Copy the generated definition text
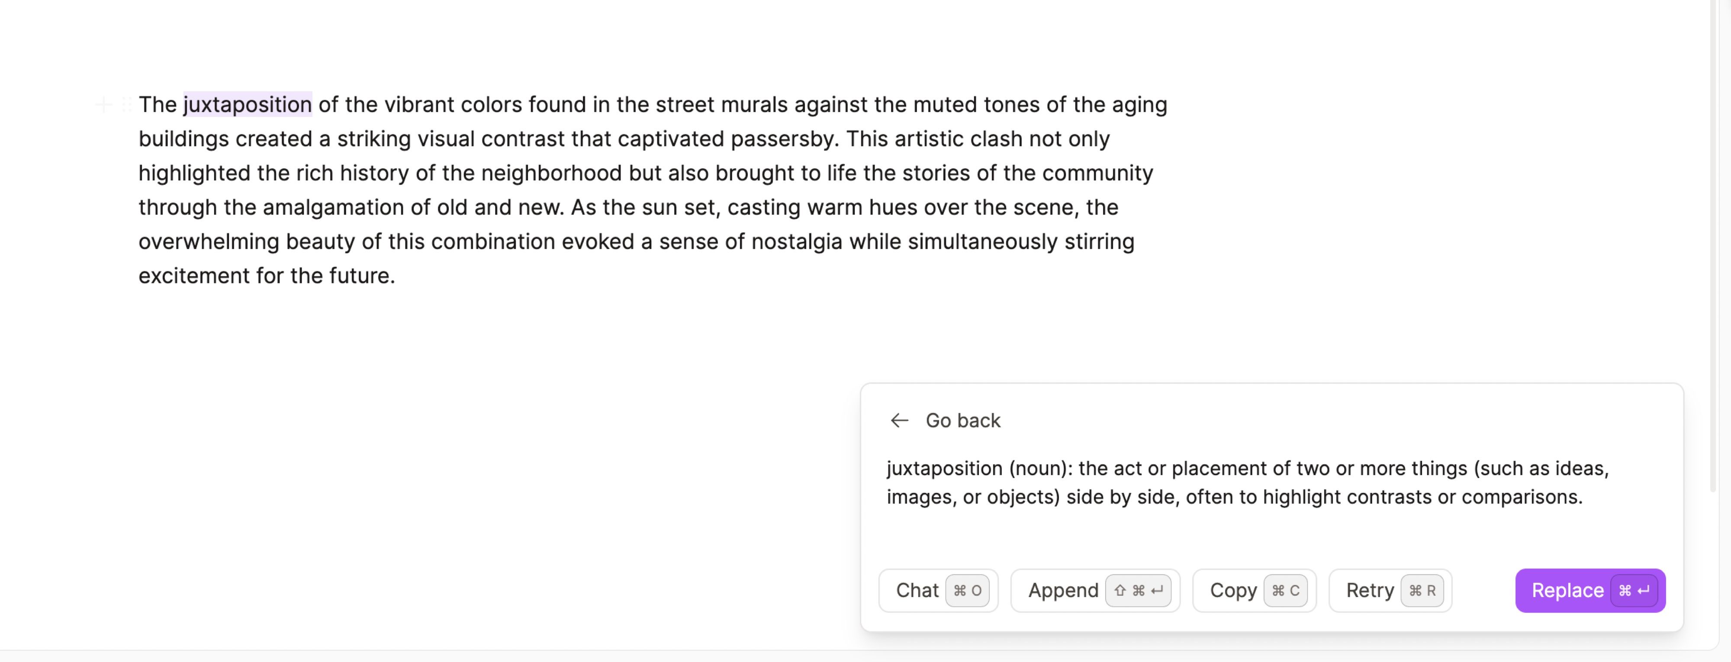Screen dimensions: 1731x662 tap(1233, 591)
